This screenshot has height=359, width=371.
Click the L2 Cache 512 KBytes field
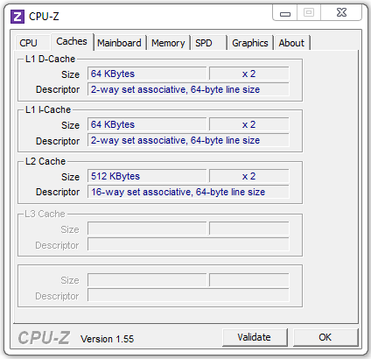click(147, 176)
